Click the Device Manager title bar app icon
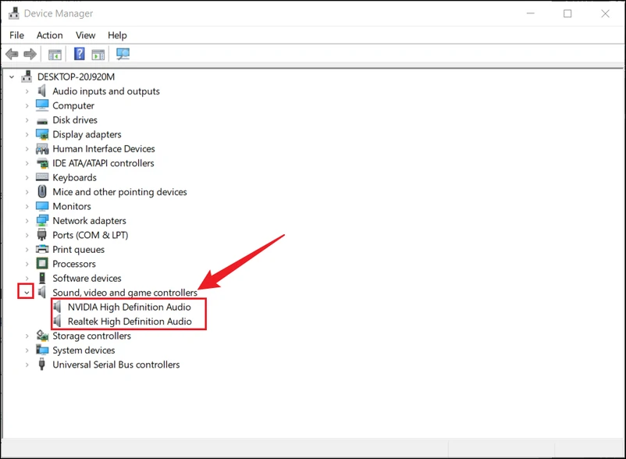This screenshot has height=459, width=626. 13,13
